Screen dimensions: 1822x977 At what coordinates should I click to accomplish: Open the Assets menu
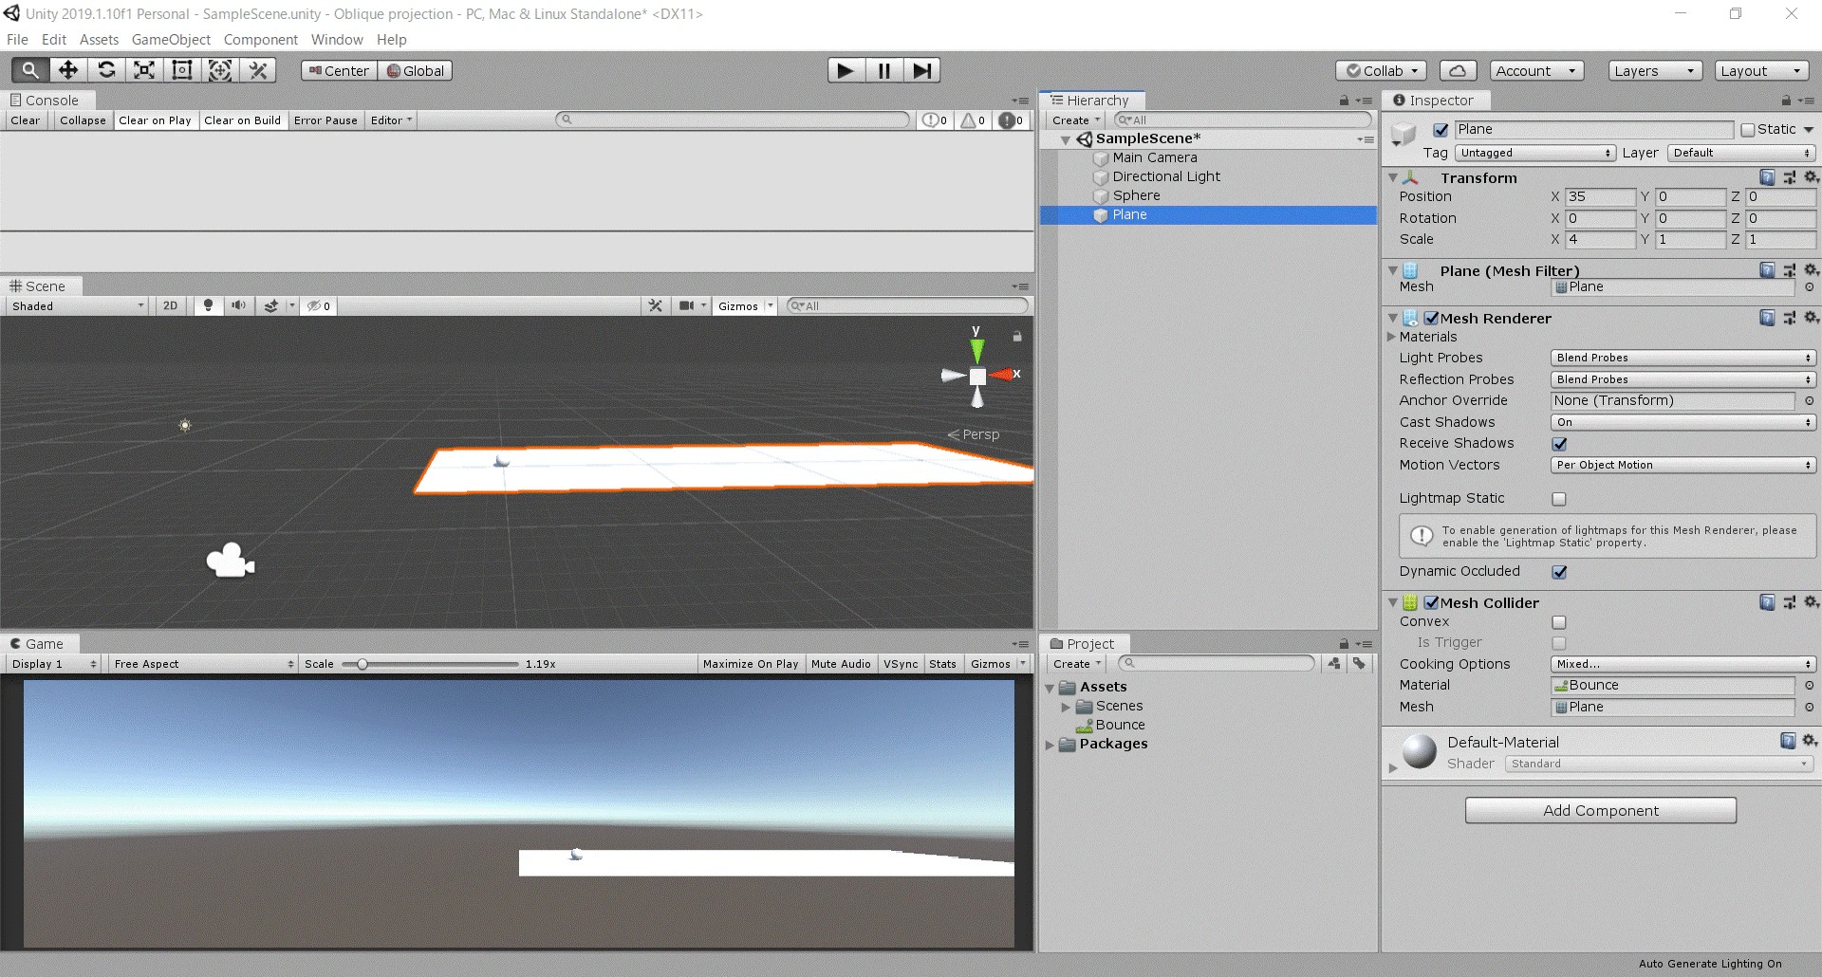click(x=99, y=39)
